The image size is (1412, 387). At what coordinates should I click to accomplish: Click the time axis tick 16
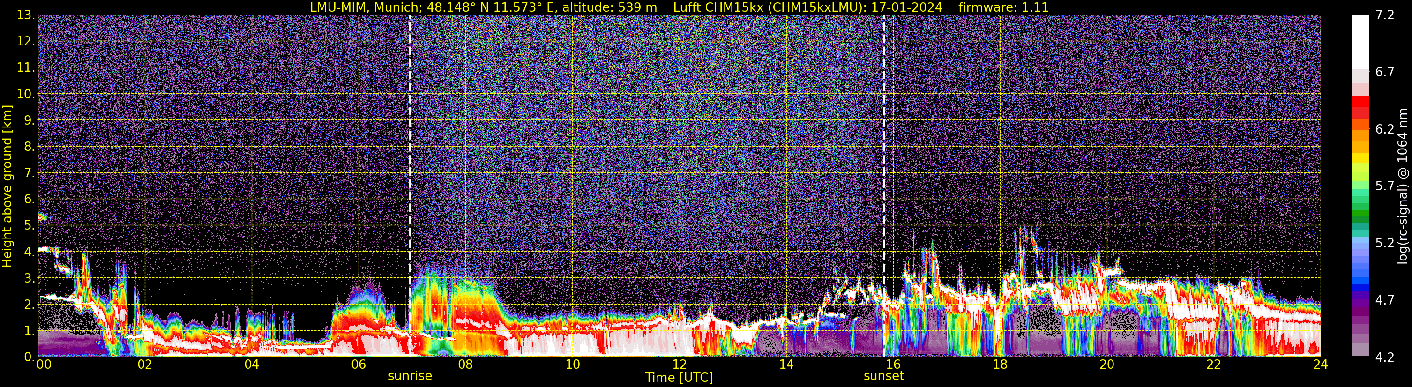[x=893, y=365]
